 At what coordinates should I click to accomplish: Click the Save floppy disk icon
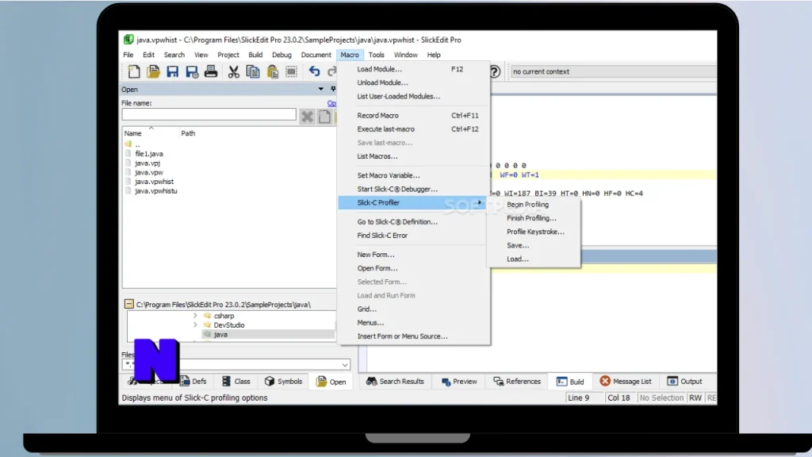coord(172,71)
